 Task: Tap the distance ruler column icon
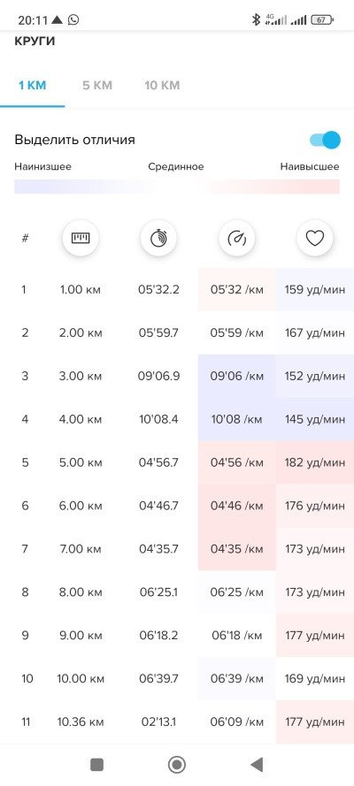pyautogui.click(x=81, y=238)
